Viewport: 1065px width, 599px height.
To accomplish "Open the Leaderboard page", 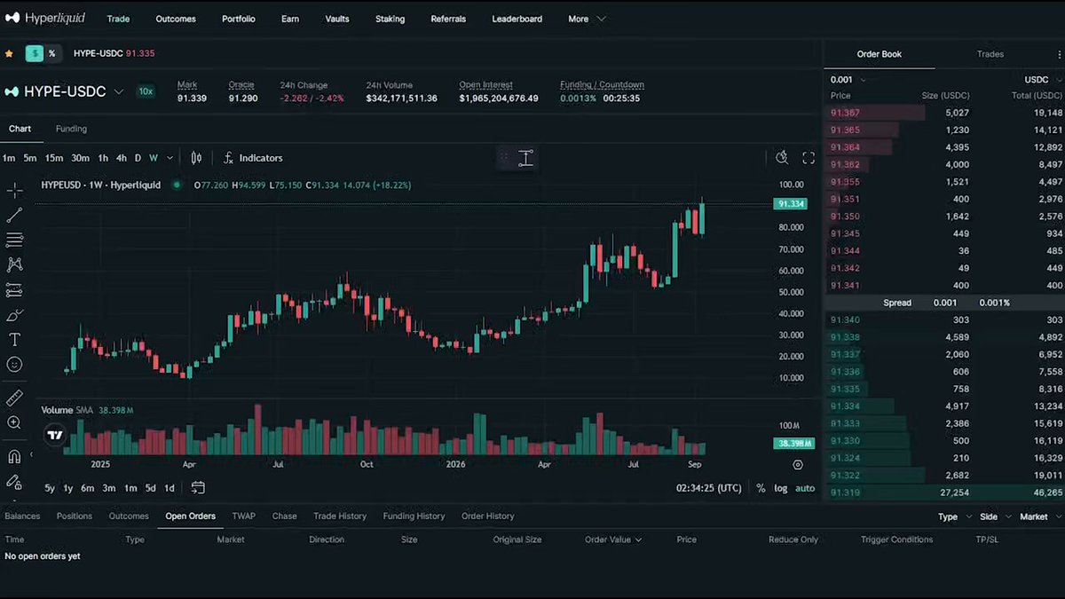I will point(517,19).
